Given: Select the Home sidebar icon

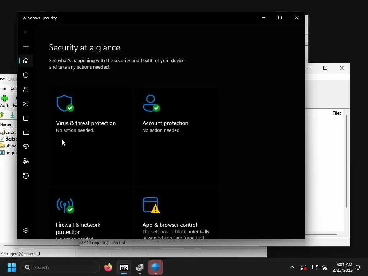Looking at the screenshot, I should [x=26, y=61].
